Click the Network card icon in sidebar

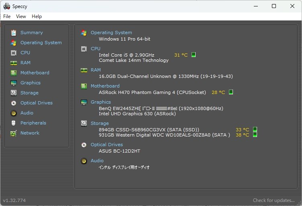tap(14, 133)
